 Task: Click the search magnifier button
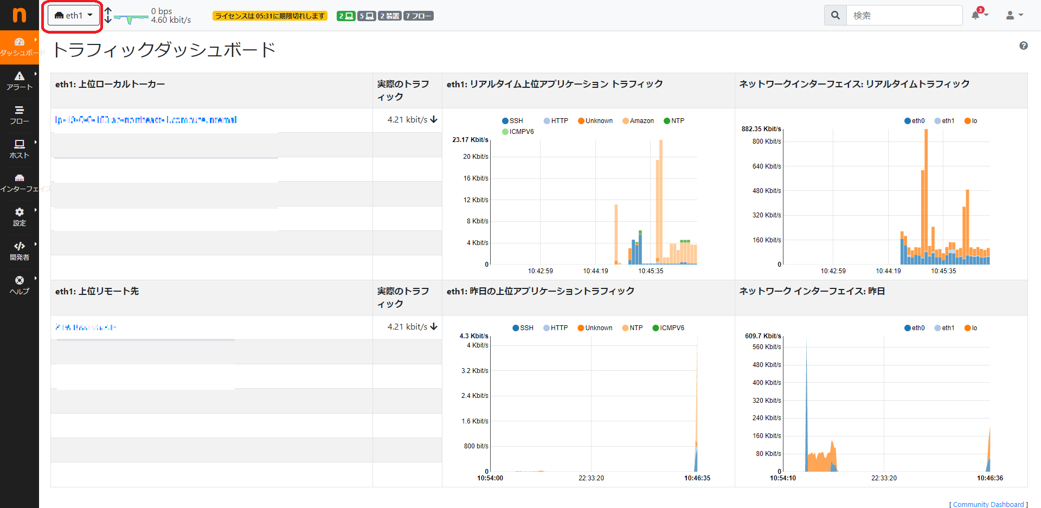[x=836, y=16]
